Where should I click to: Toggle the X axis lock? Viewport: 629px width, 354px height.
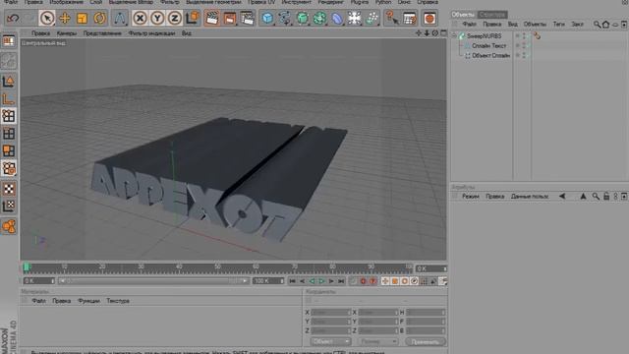point(140,18)
